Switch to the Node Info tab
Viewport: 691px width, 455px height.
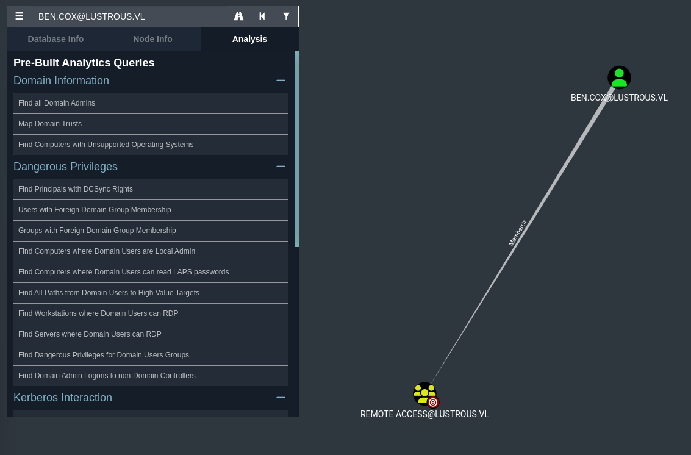[152, 39]
